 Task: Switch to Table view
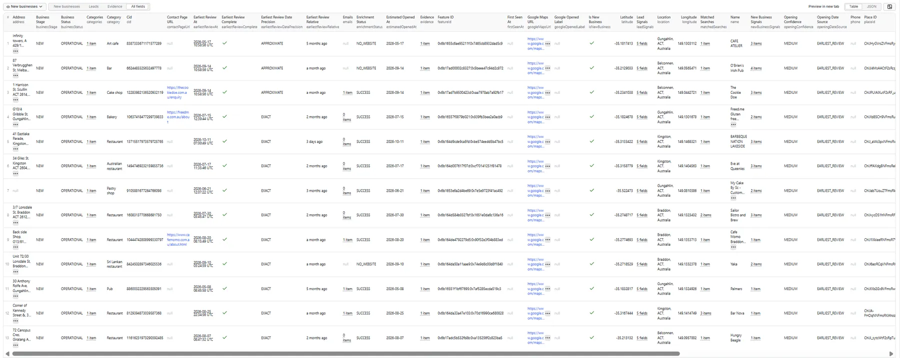(x=853, y=6)
